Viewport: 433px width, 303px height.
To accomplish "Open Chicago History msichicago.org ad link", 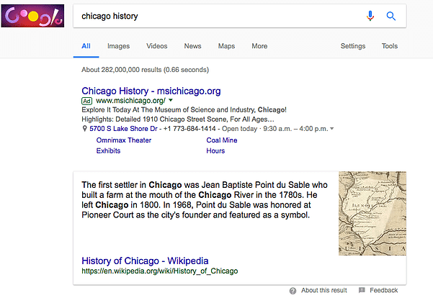I will (151, 91).
